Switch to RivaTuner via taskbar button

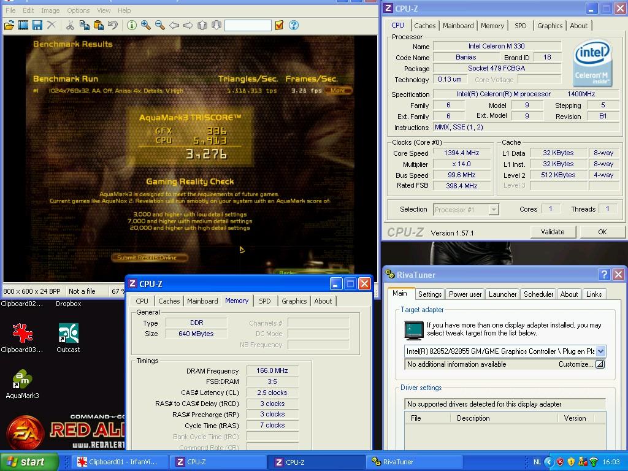415,462
